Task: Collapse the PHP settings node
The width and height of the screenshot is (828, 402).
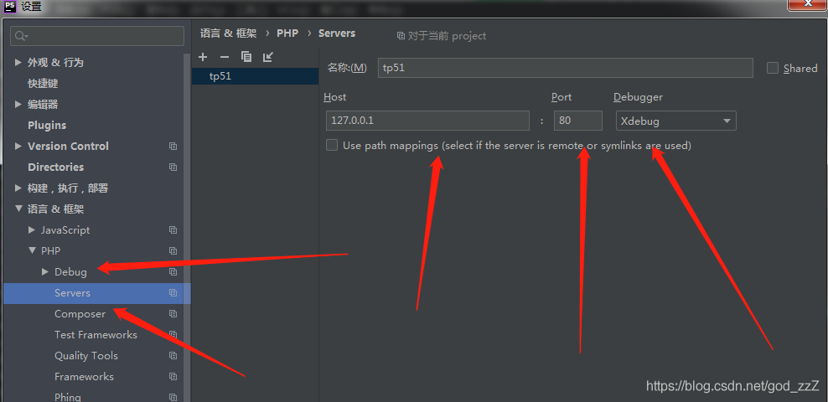Action: [x=32, y=251]
